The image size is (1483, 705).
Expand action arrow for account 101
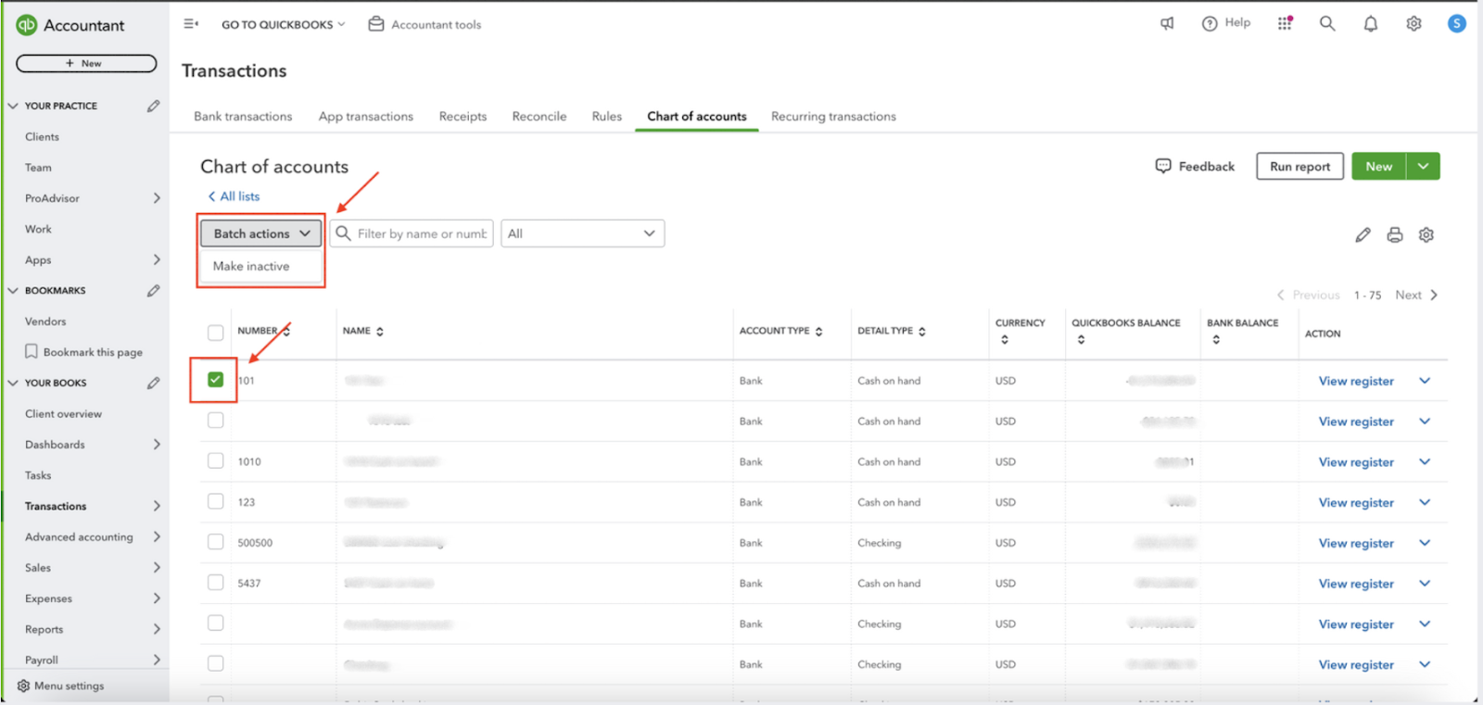(1425, 381)
